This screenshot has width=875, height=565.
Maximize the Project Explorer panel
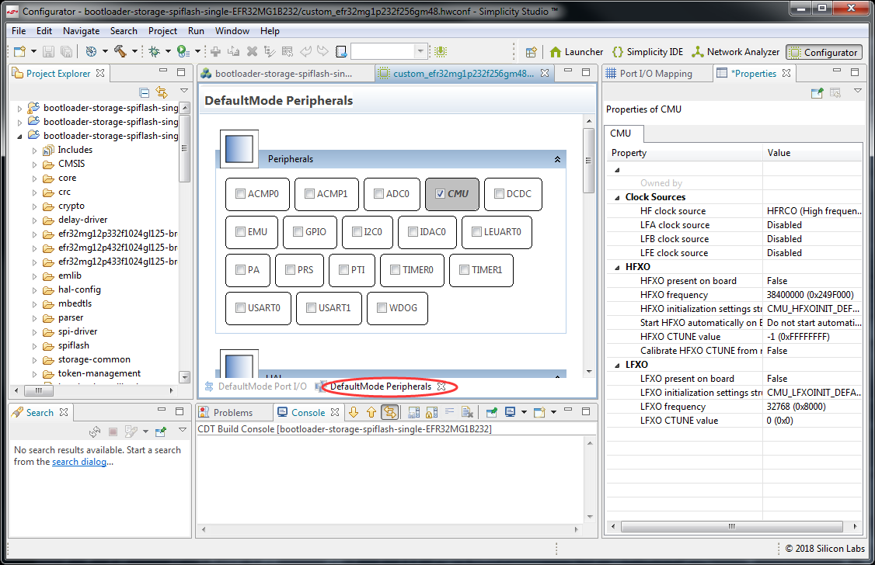tap(181, 72)
